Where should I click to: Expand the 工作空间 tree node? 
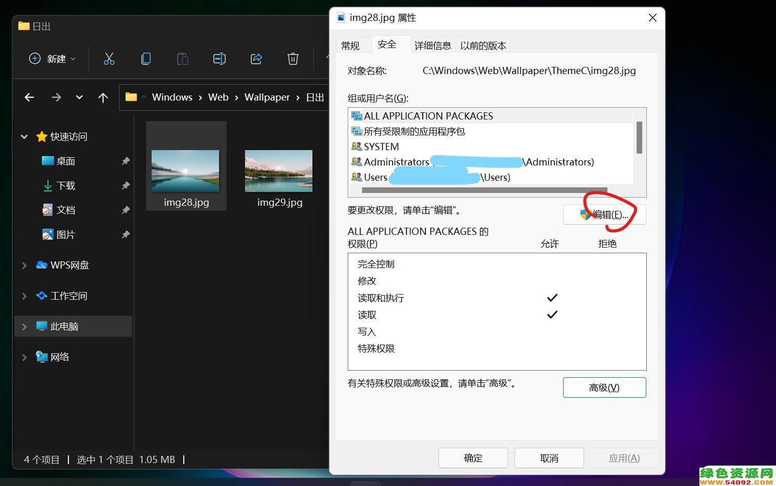point(24,296)
